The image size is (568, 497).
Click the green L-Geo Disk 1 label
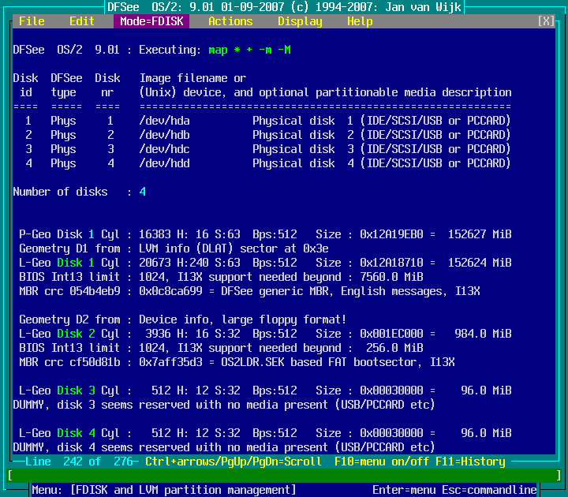(60, 263)
